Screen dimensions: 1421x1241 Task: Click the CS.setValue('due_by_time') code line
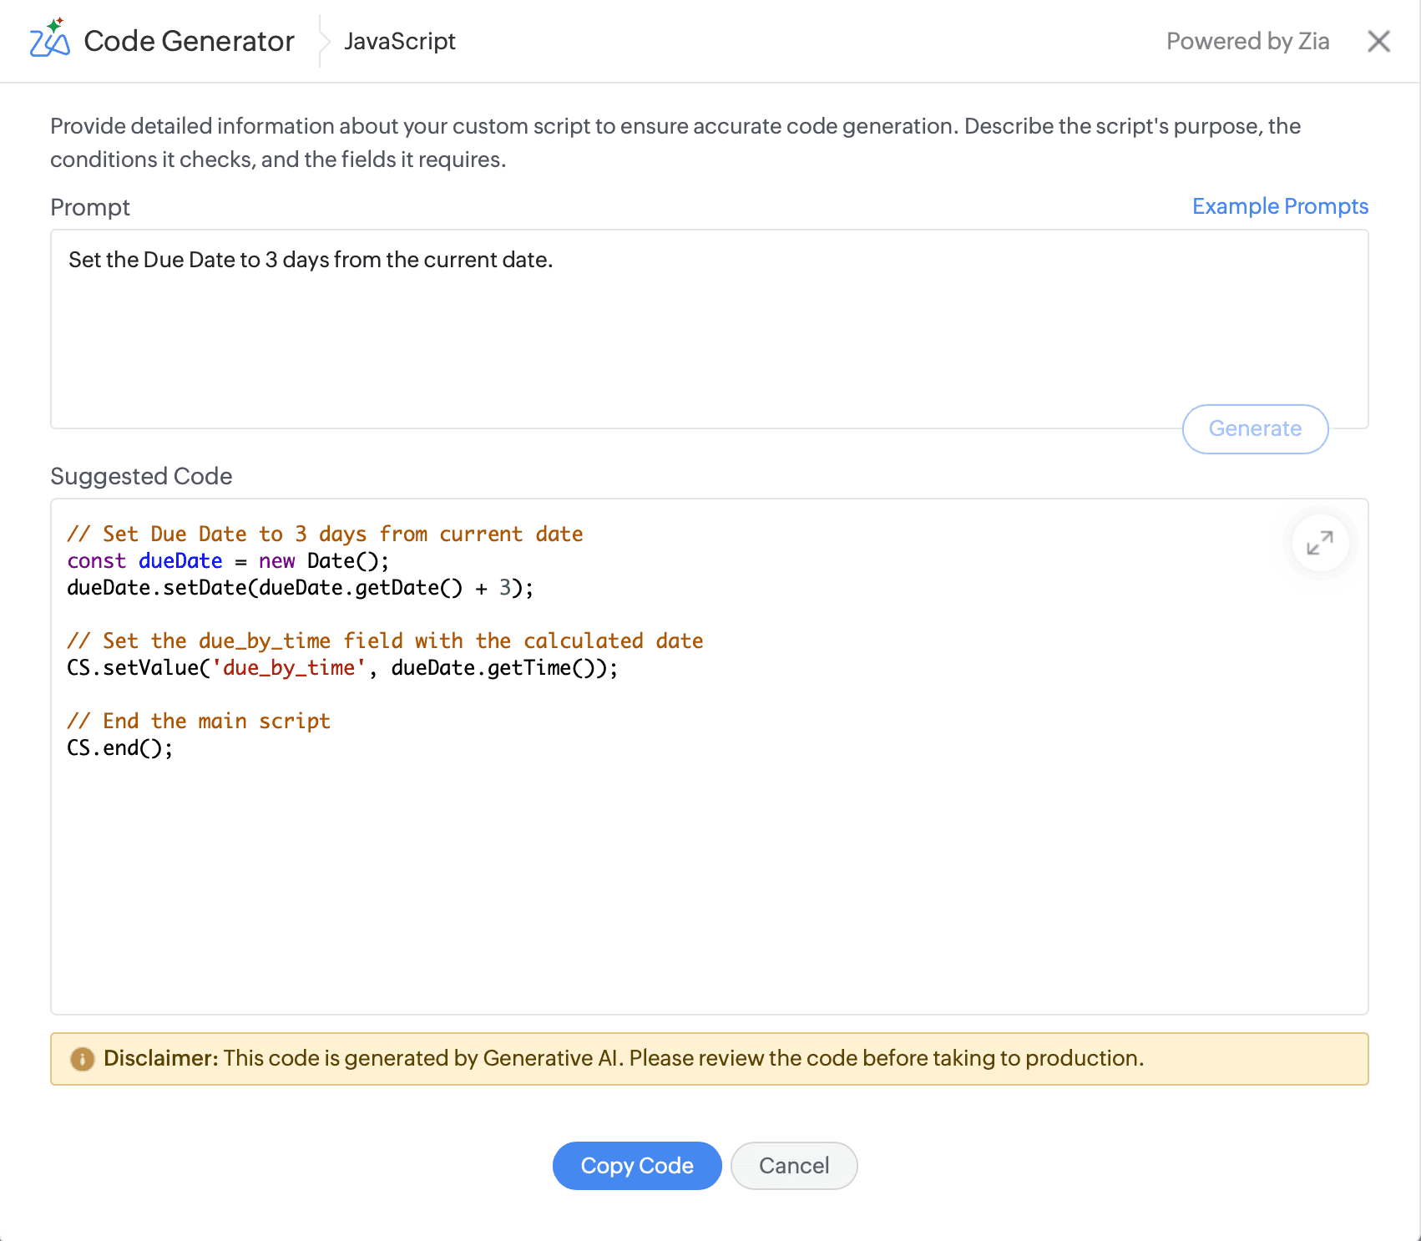[x=342, y=668]
